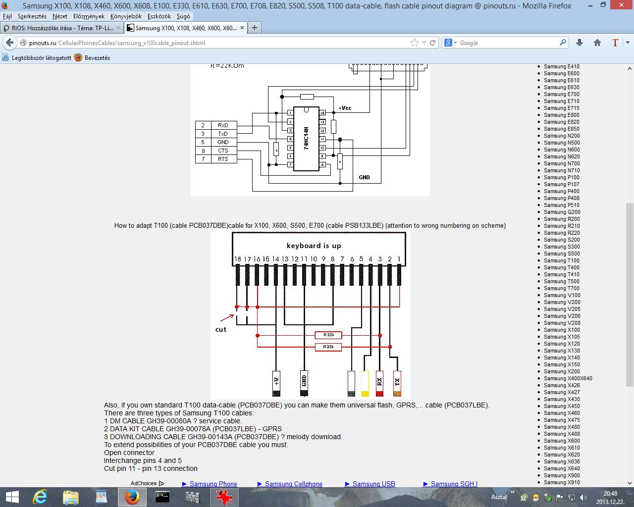Screen dimensions: 634x507
Task: Click the magnifier search icon in search box
Action: click(563, 43)
